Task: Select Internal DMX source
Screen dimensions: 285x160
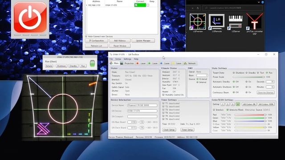Action: click(x=198, y=82)
